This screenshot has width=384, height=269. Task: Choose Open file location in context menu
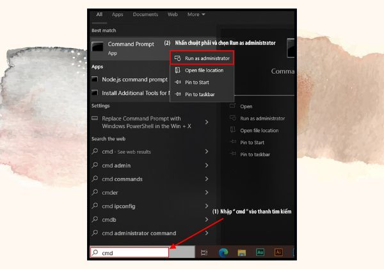coord(202,70)
